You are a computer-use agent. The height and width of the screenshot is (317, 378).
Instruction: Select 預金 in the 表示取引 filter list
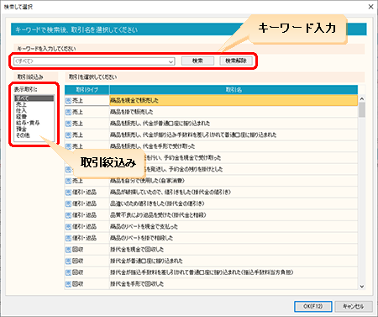34,129
